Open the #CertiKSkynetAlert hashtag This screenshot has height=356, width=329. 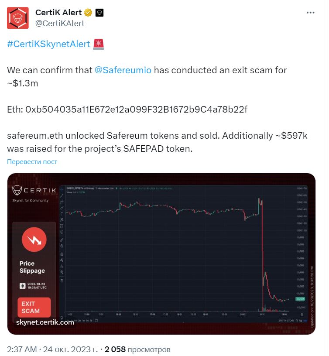pos(48,44)
